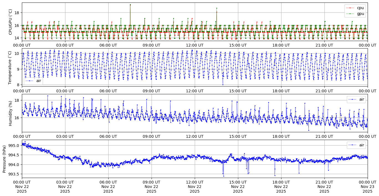Click the Humidity (%) y-axis label
This screenshot has width=379, height=196.
coord(10,113)
